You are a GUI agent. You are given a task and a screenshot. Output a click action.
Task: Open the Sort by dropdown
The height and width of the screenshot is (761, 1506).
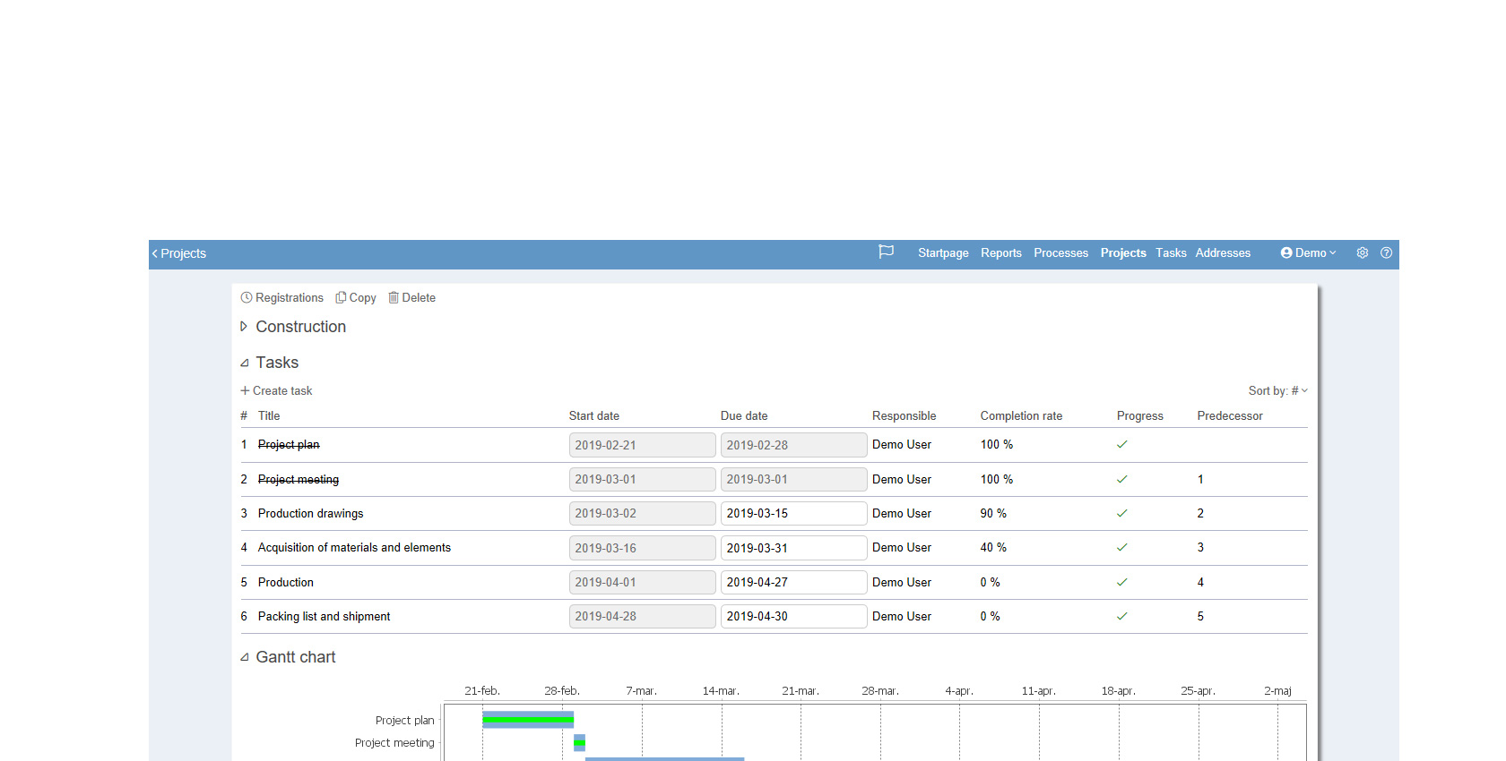[1277, 391]
